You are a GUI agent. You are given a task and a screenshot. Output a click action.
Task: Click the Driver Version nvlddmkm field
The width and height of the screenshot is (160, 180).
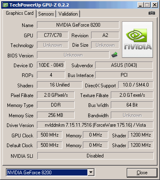coord(95,125)
